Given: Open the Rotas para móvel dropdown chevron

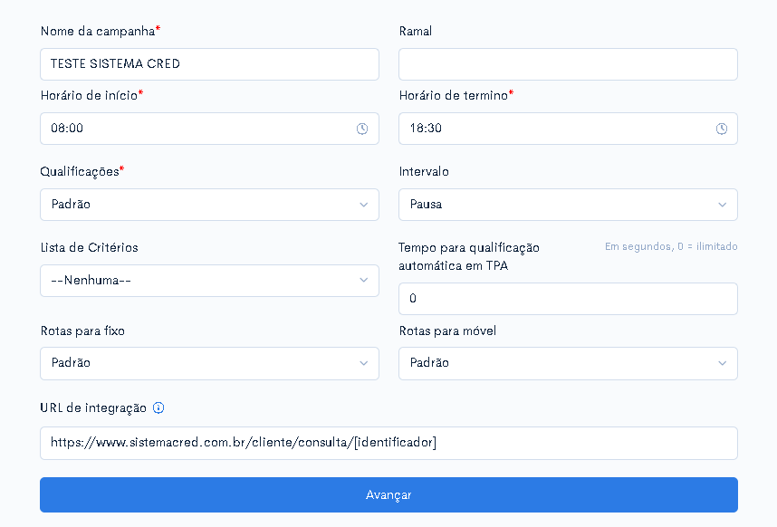Looking at the screenshot, I should (723, 363).
